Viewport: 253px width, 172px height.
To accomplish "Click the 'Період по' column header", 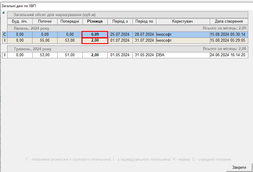I will coord(144,21).
